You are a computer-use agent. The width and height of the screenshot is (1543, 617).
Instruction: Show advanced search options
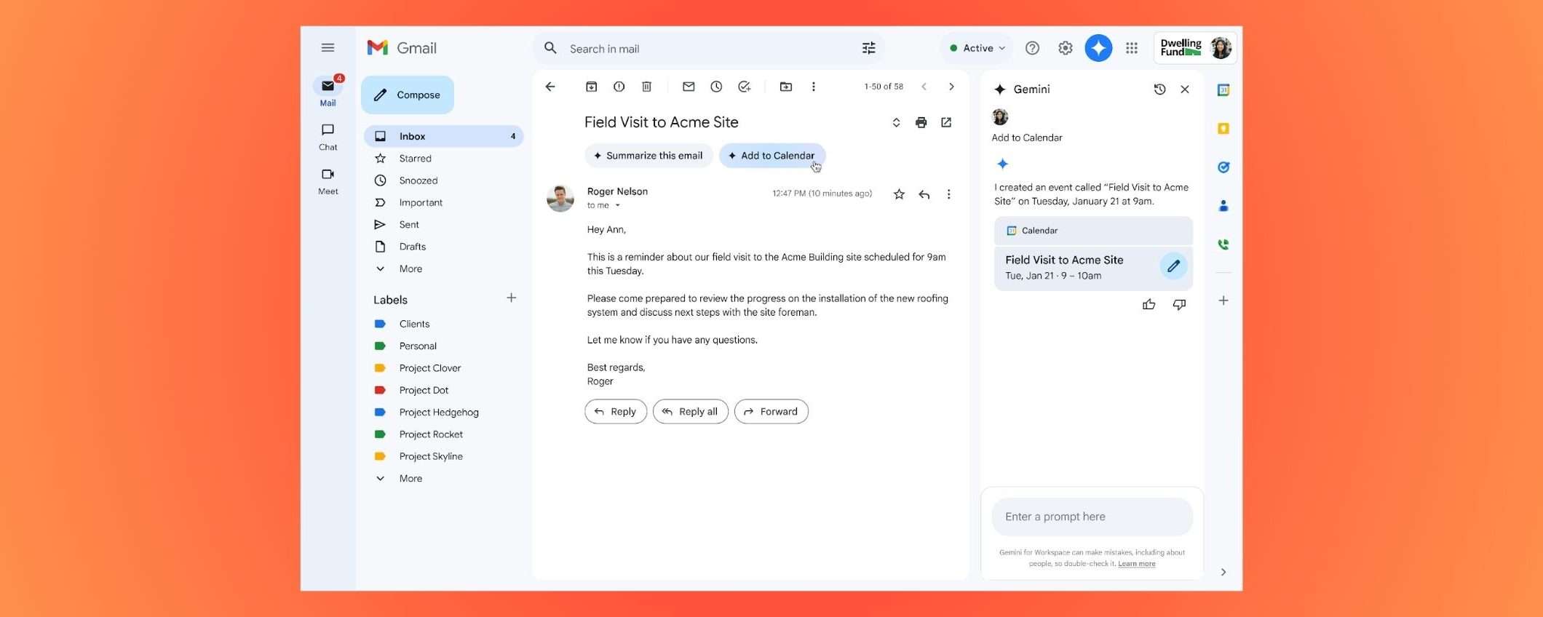[x=869, y=48]
